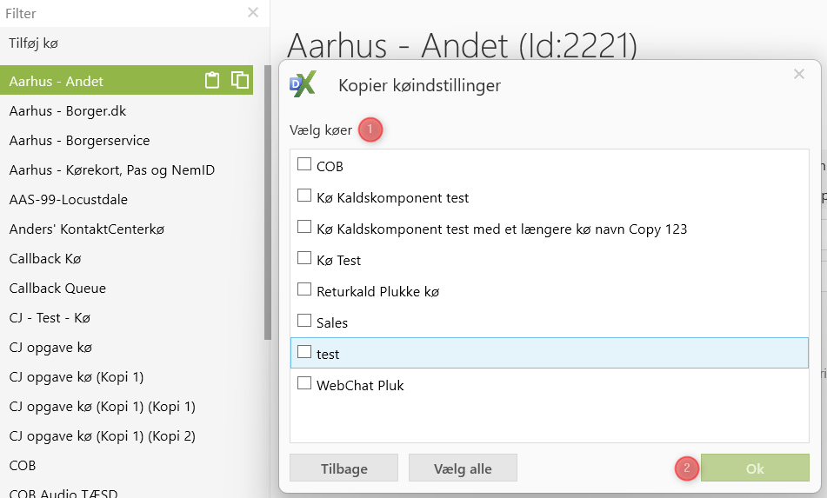Viewport: 827px width, 498px height.
Task: Clear the Filter field with the X icon
Action: [253, 13]
